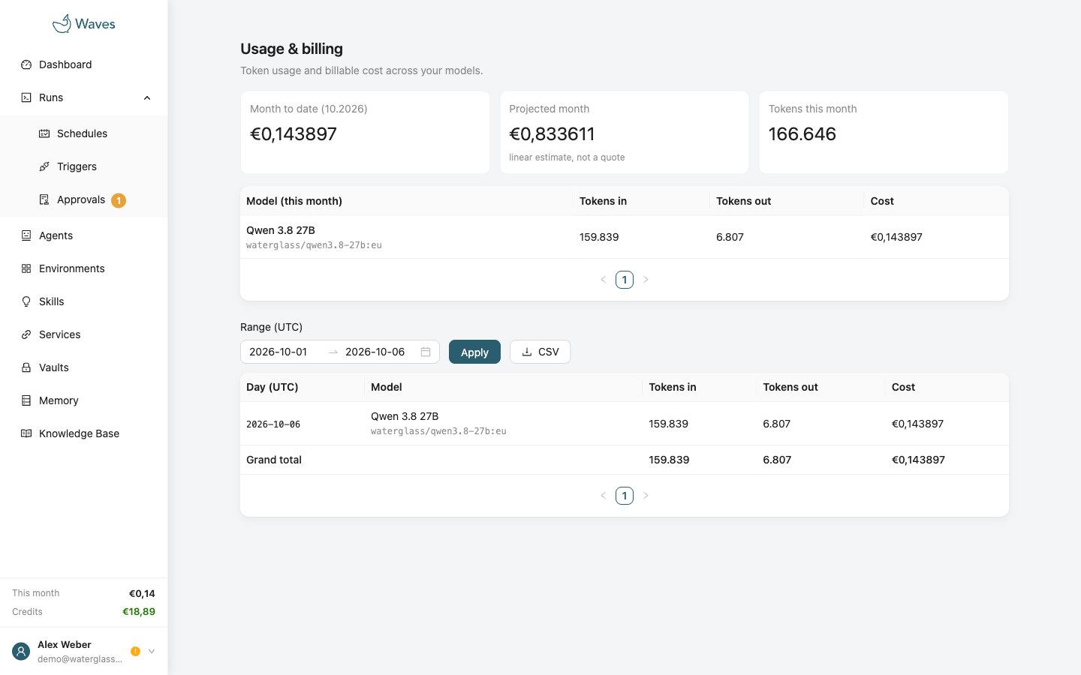Navigate to Schedules
The width and height of the screenshot is (1081, 675).
[x=83, y=133]
